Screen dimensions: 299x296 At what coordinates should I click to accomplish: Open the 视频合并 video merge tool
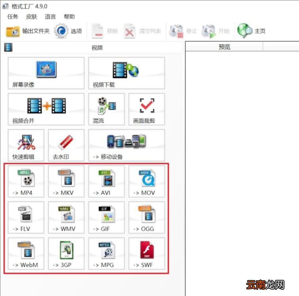(x=46, y=109)
